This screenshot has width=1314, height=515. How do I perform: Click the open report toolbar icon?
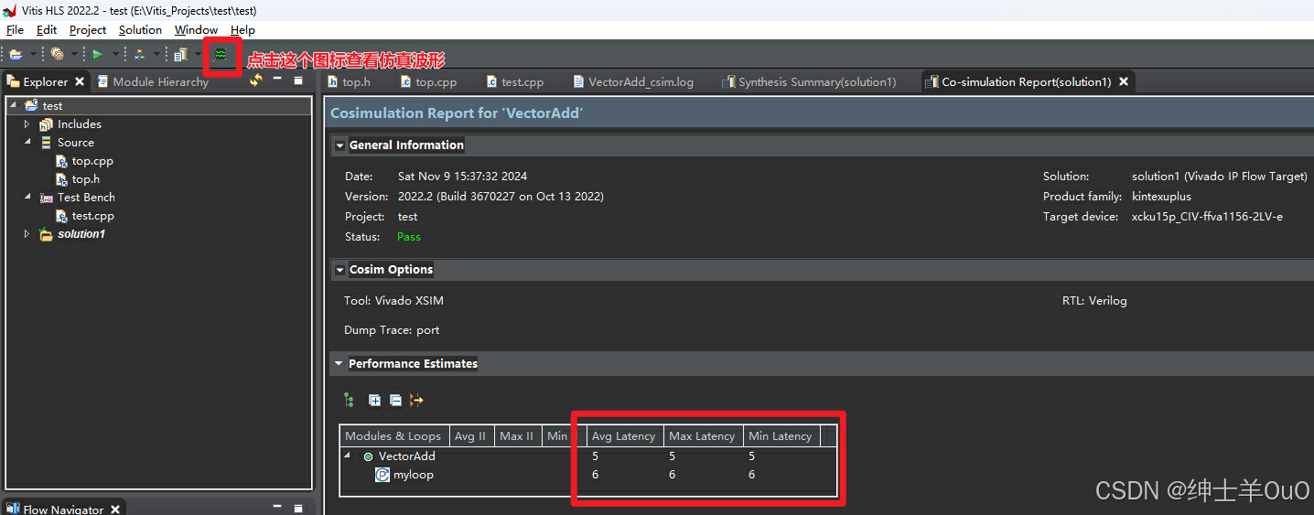tap(181, 55)
